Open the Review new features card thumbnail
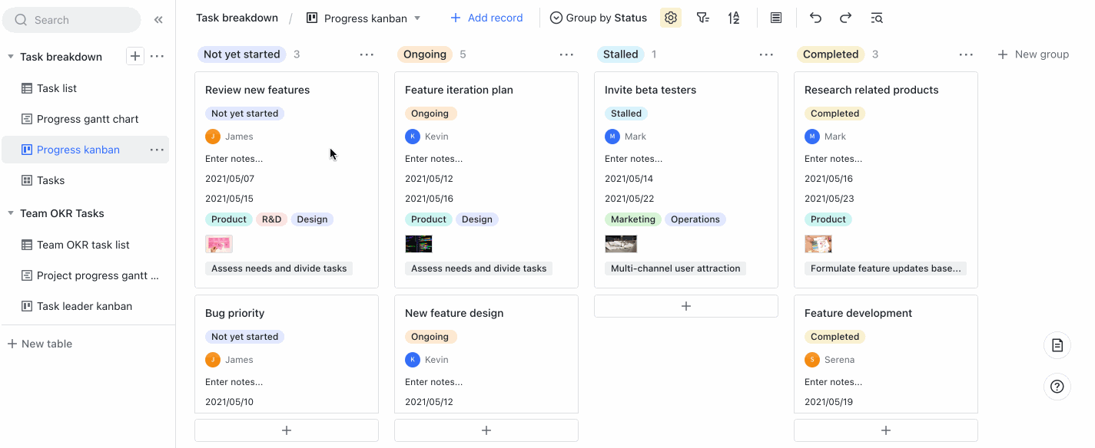Screen dimensions: 1095x448 pyautogui.click(x=219, y=244)
